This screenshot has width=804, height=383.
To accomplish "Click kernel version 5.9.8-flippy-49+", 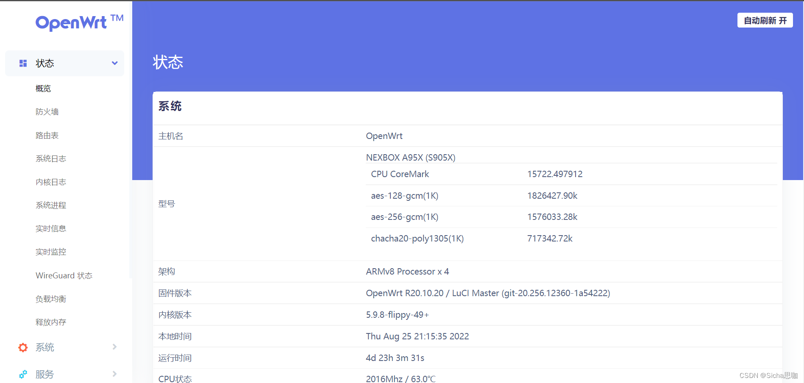I will (x=398, y=315).
